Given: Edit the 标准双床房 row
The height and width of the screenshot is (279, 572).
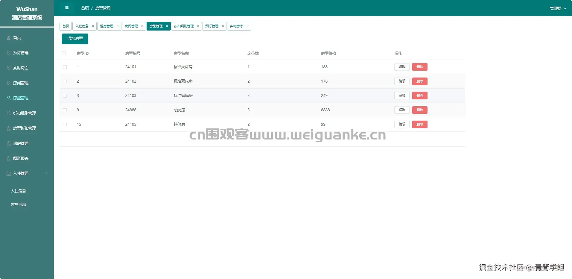Looking at the screenshot, I should click(x=402, y=81).
